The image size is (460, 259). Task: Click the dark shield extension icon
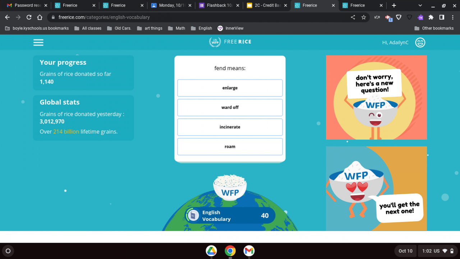pyautogui.click(x=409, y=17)
